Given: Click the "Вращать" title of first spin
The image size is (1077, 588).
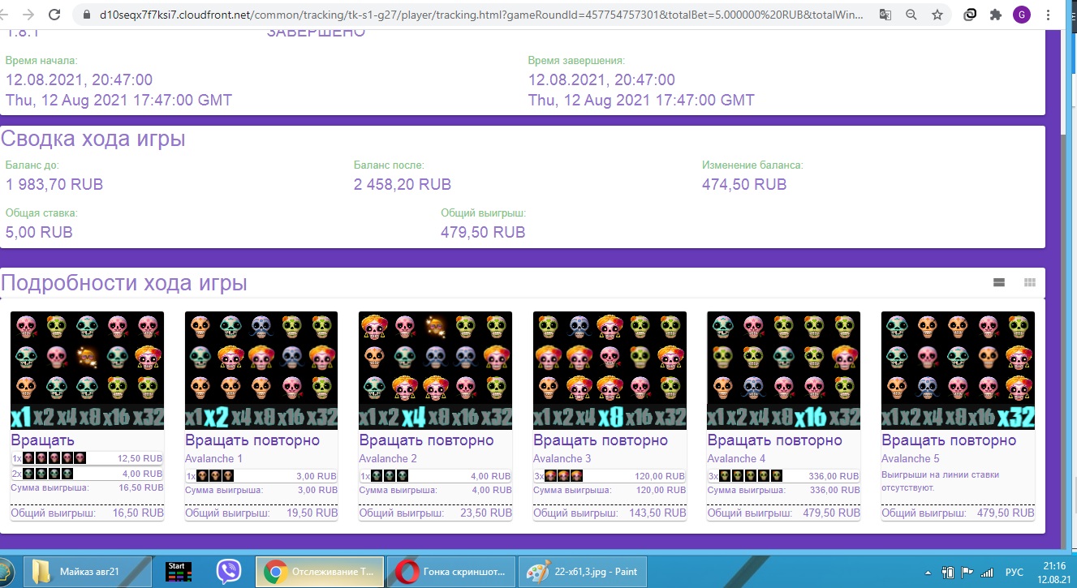Looking at the screenshot, I should click(43, 440).
